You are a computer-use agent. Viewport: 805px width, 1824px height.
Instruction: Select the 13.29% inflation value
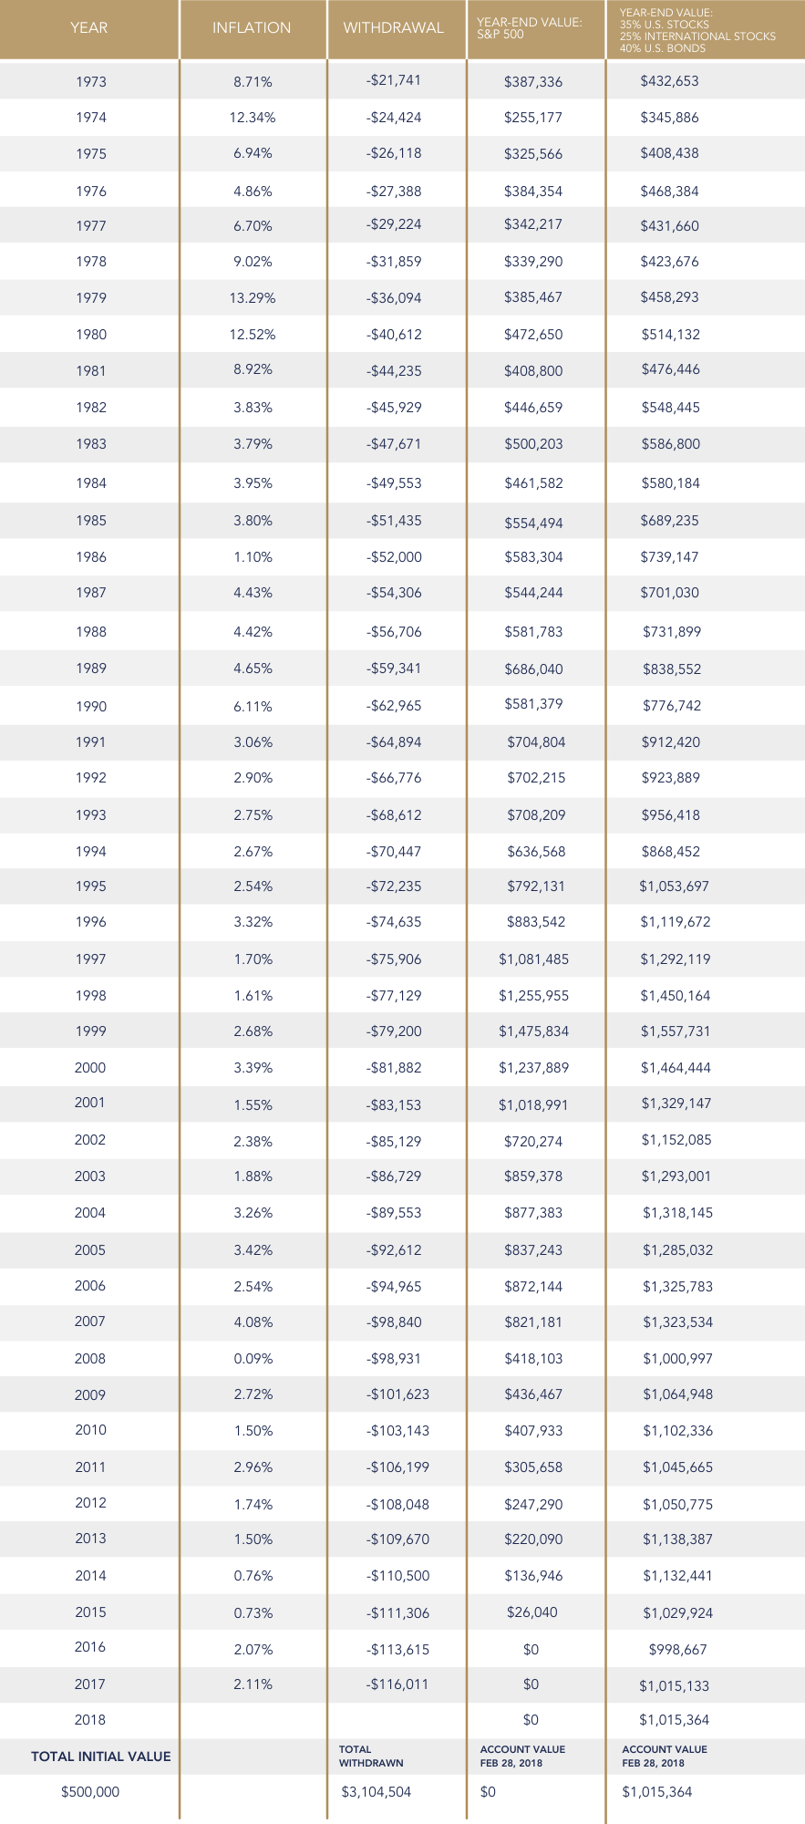(253, 298)
